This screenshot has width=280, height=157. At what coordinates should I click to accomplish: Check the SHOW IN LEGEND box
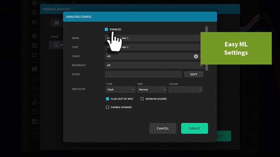coord(142,99)
